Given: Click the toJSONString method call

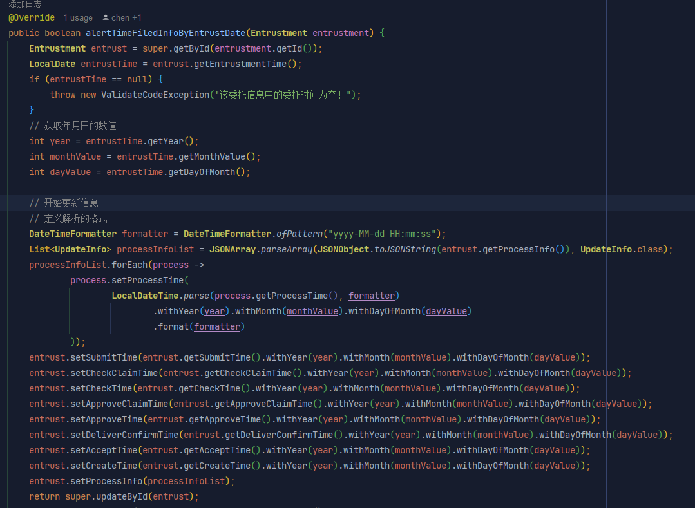Looking at the screenshot, I should coord(405,249).
